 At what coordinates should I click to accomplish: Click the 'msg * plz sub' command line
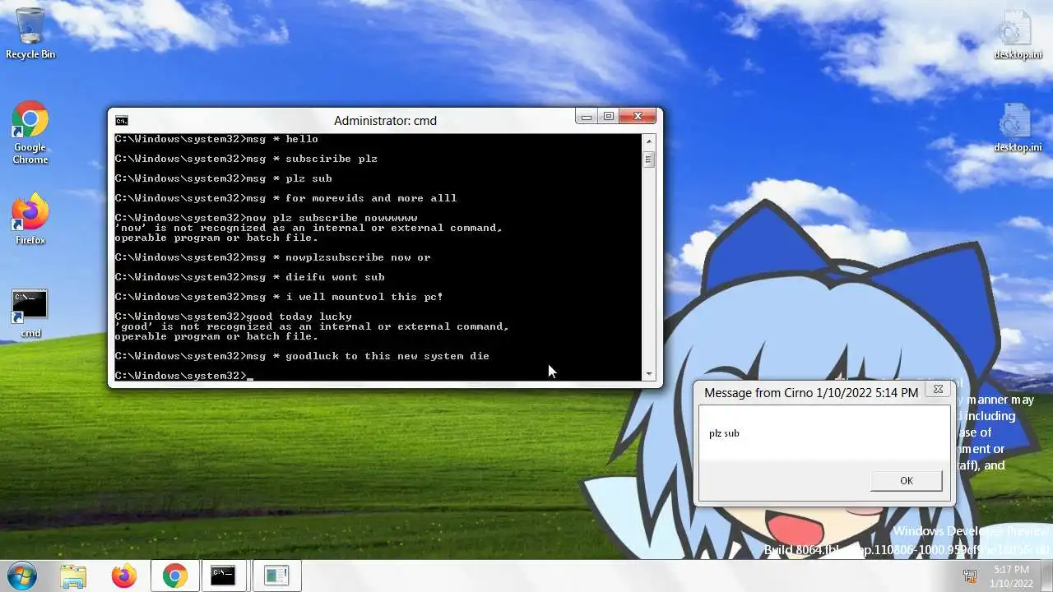[x=223, y=178]
